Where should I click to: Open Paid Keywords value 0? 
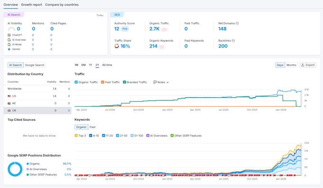click(x=186, y=46)
